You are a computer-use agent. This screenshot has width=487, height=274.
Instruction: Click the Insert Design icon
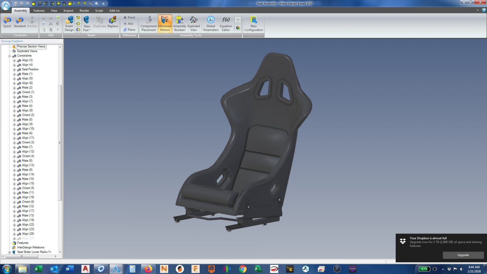pos(69,24)
